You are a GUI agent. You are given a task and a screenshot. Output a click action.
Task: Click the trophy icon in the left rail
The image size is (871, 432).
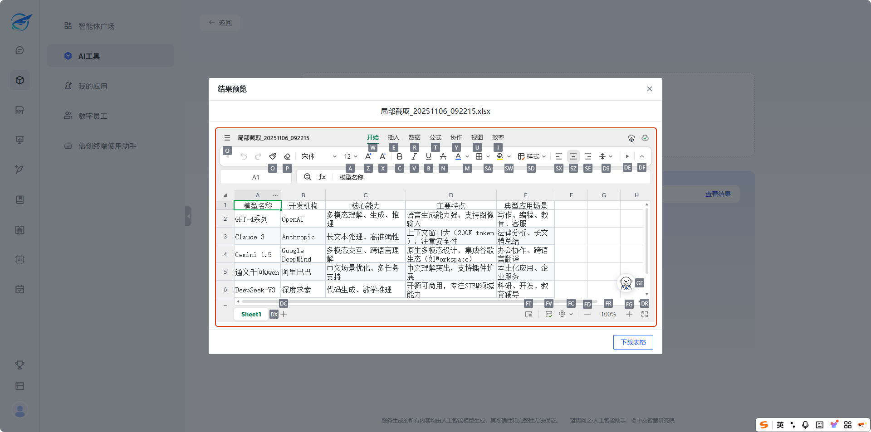(x=20, y=364)
